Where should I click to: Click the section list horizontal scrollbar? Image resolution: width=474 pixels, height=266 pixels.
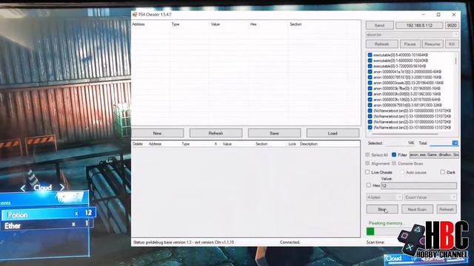405,134
